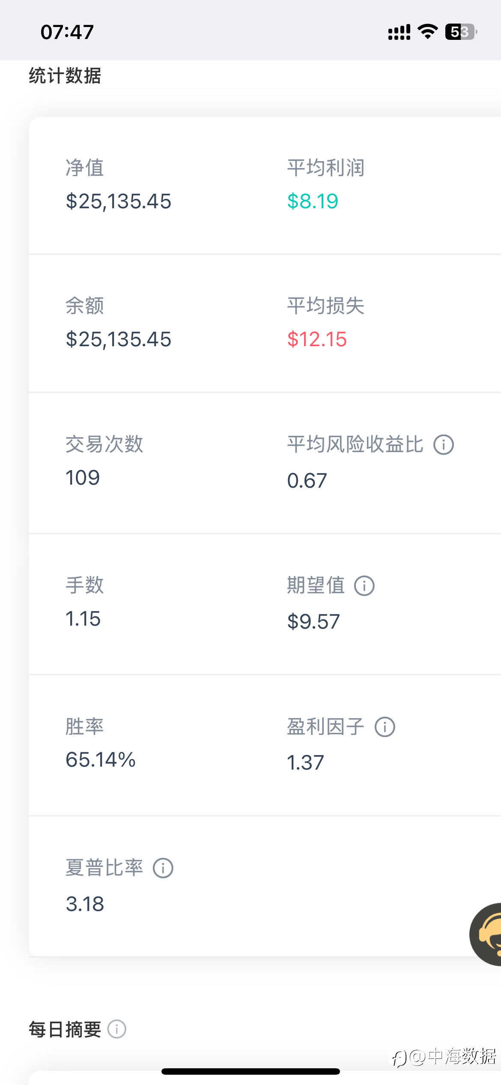
Task: Tap the 交易次数 109 value
Action: [83, 478]
